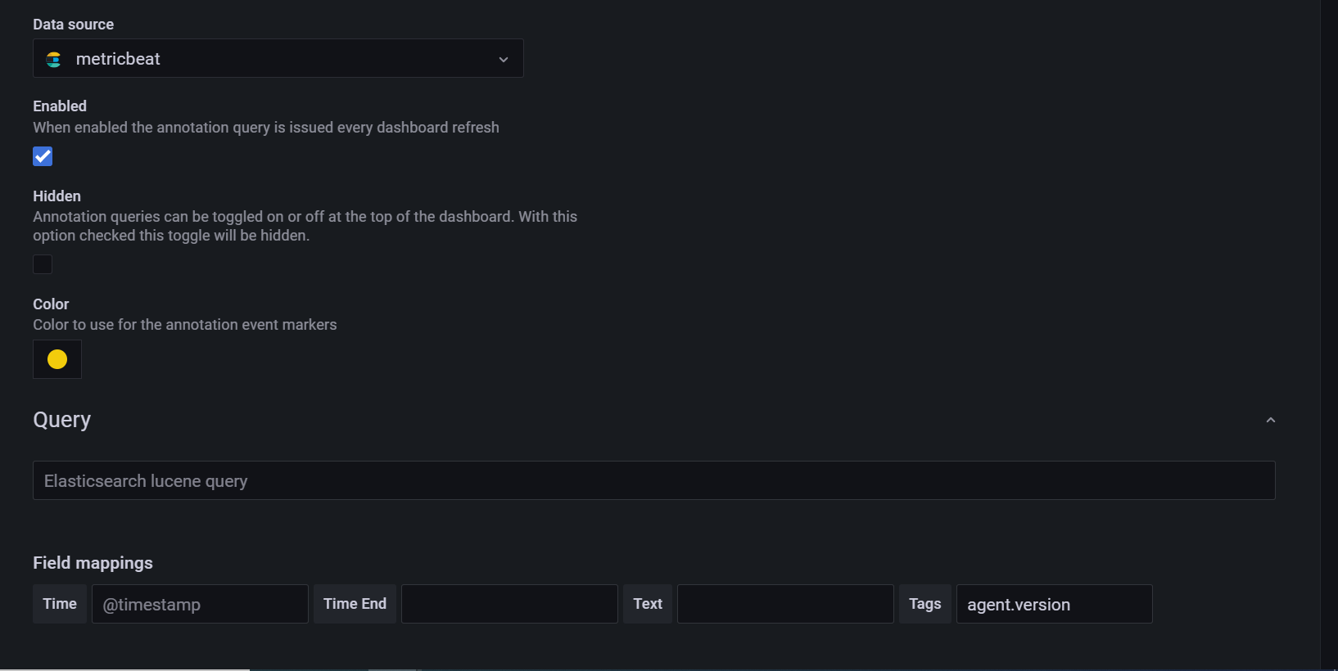
Task: Select the metricbeat data source name
Action: [118, 58]
